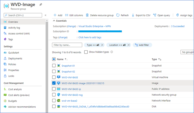The width and height of the screenshot is (194, 113).
Task: Click the Refresh icon in toolbar
Action: click(118, 15)
